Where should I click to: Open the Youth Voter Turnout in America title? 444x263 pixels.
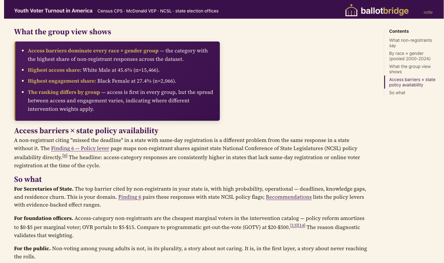tap(53, 11)
